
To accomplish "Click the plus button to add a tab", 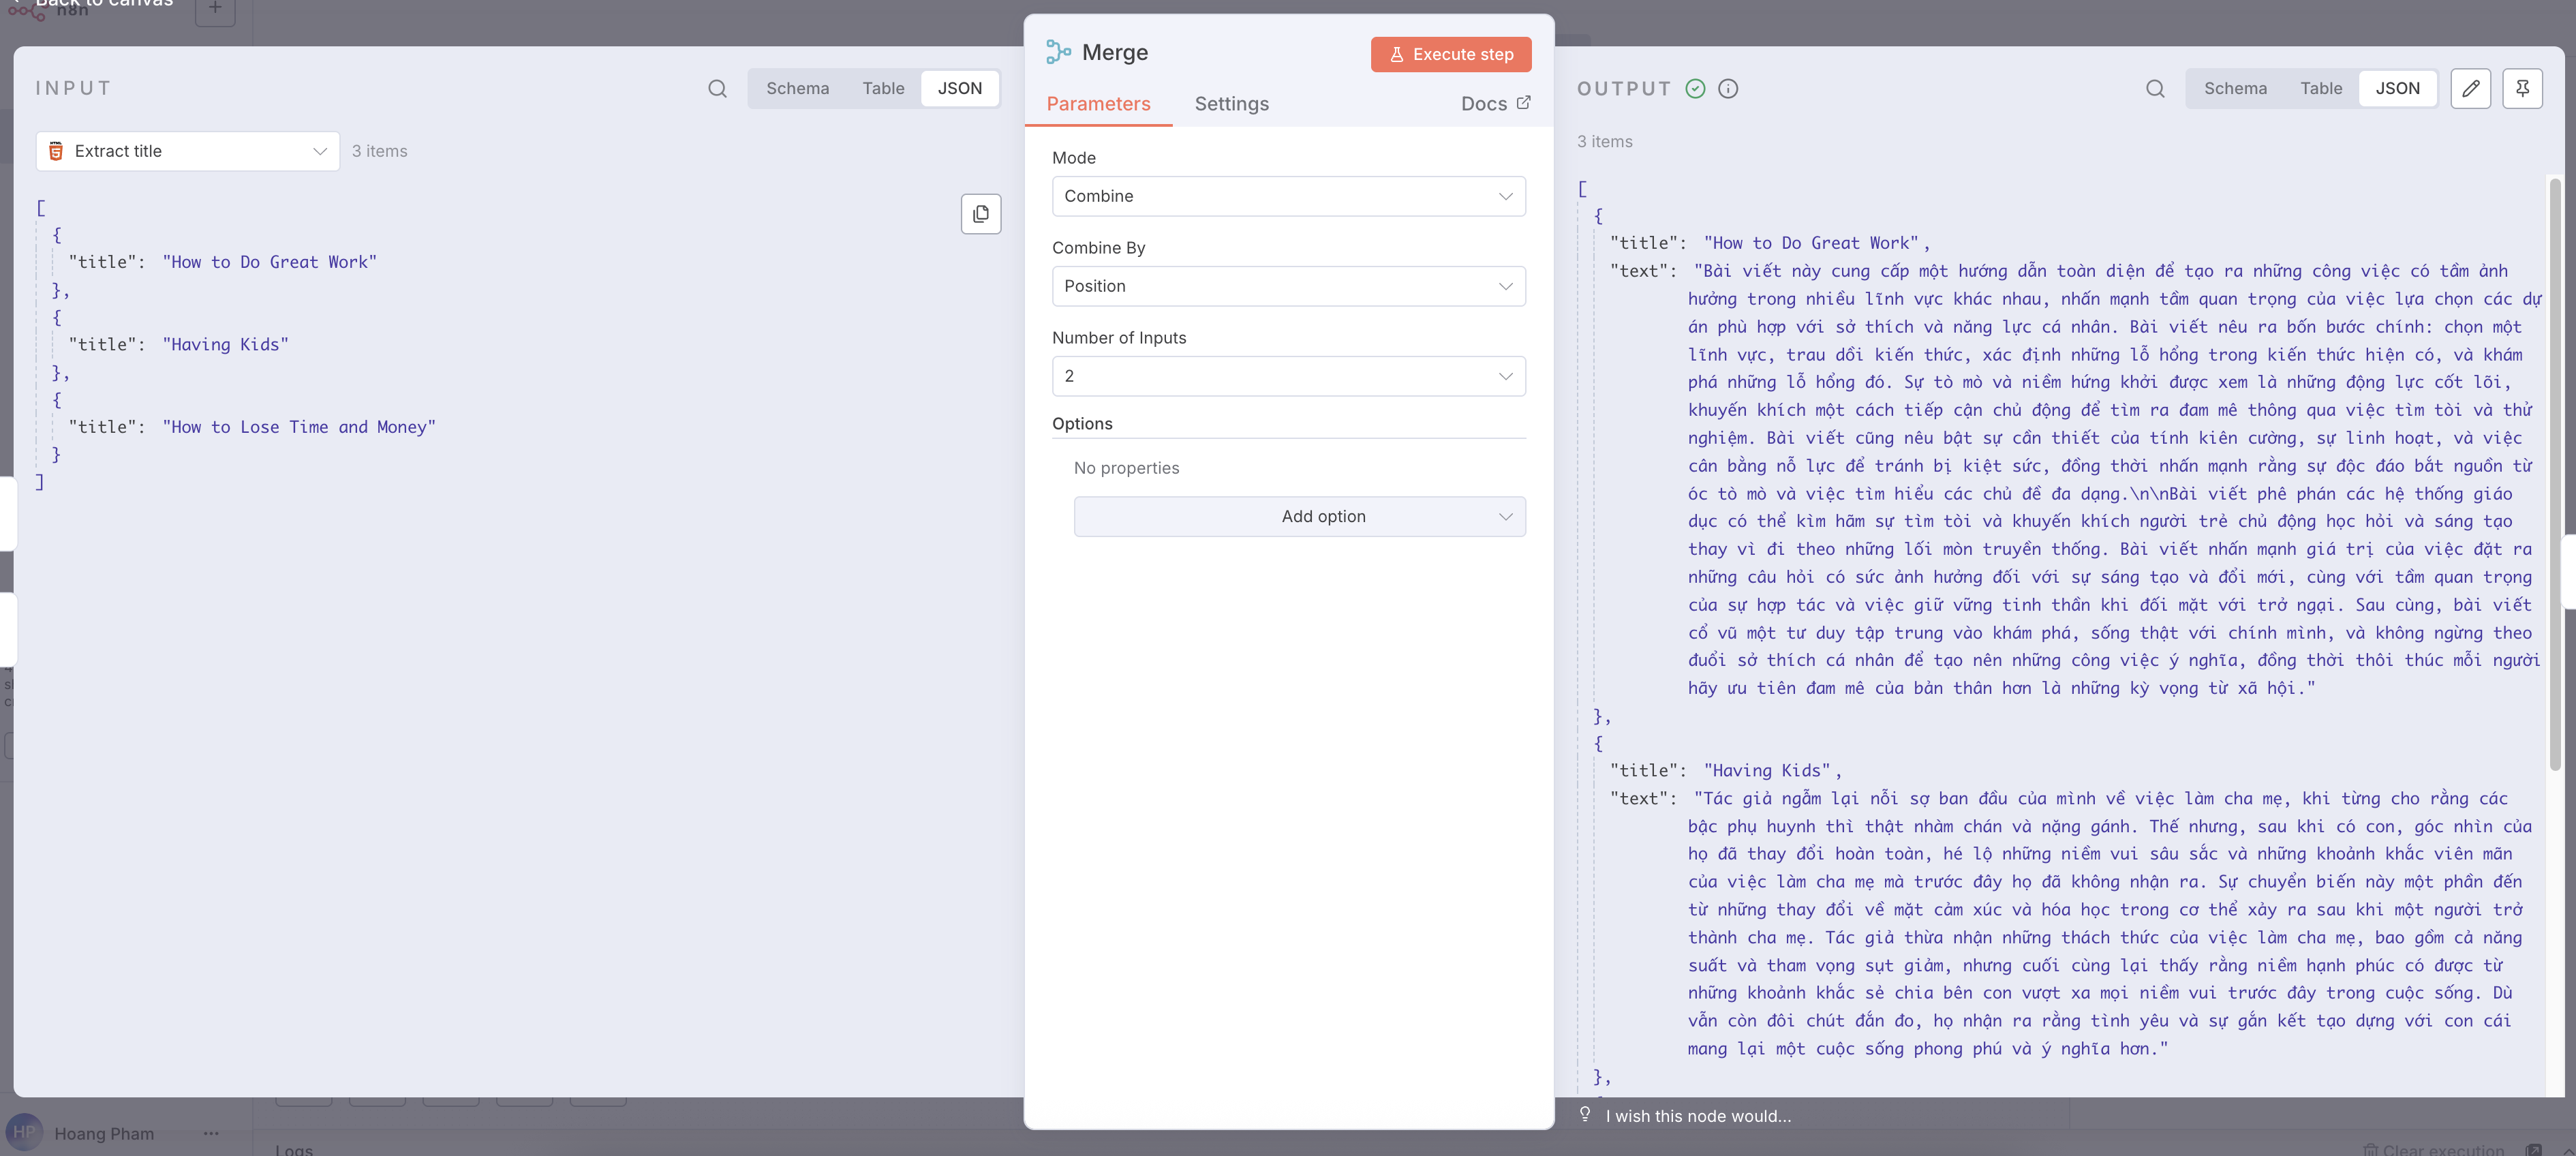I will (x=215, y=8).
